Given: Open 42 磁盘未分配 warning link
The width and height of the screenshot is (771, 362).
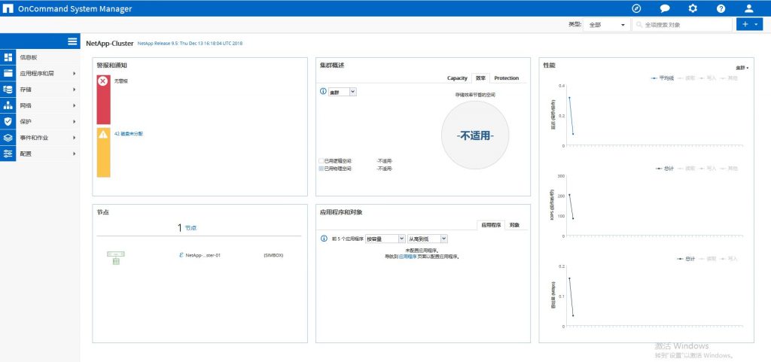Looking at the screenshot, I should (128, 134).
